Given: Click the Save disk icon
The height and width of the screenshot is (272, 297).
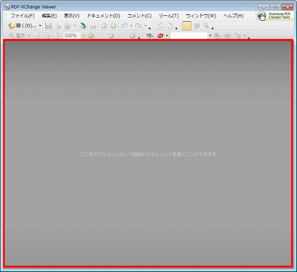Looking at the screenshot, I should [x=48, y=26].
